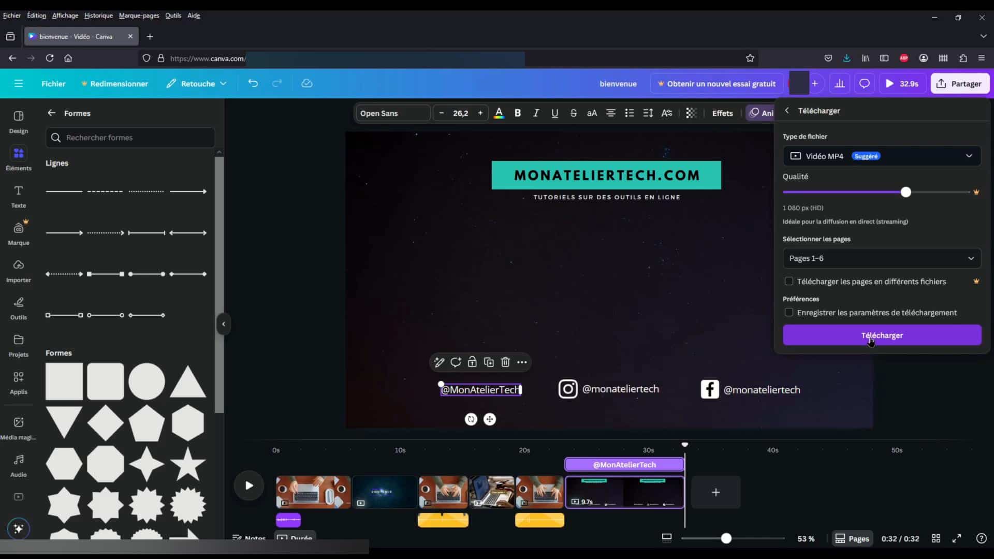Click the Rechercher formes search field
994x559 pixels.
click(130, 138)
